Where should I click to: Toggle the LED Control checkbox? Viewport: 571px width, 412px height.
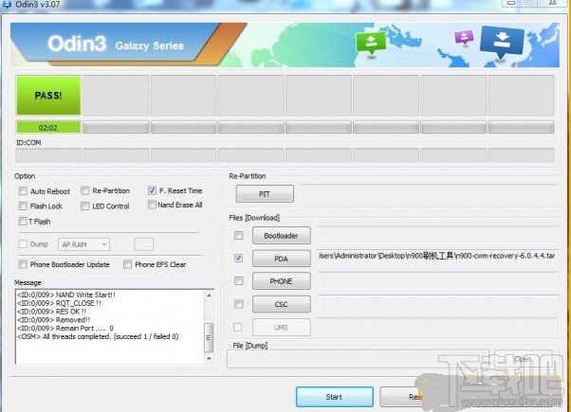coord(84,206)
